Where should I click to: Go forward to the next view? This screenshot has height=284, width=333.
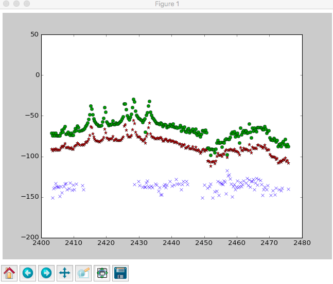(x=46, y=273)
